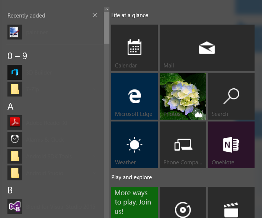This screenshot has height=218, width=262.
Task: Expand the Android Studio folder chevron
Action: (95, 173)
